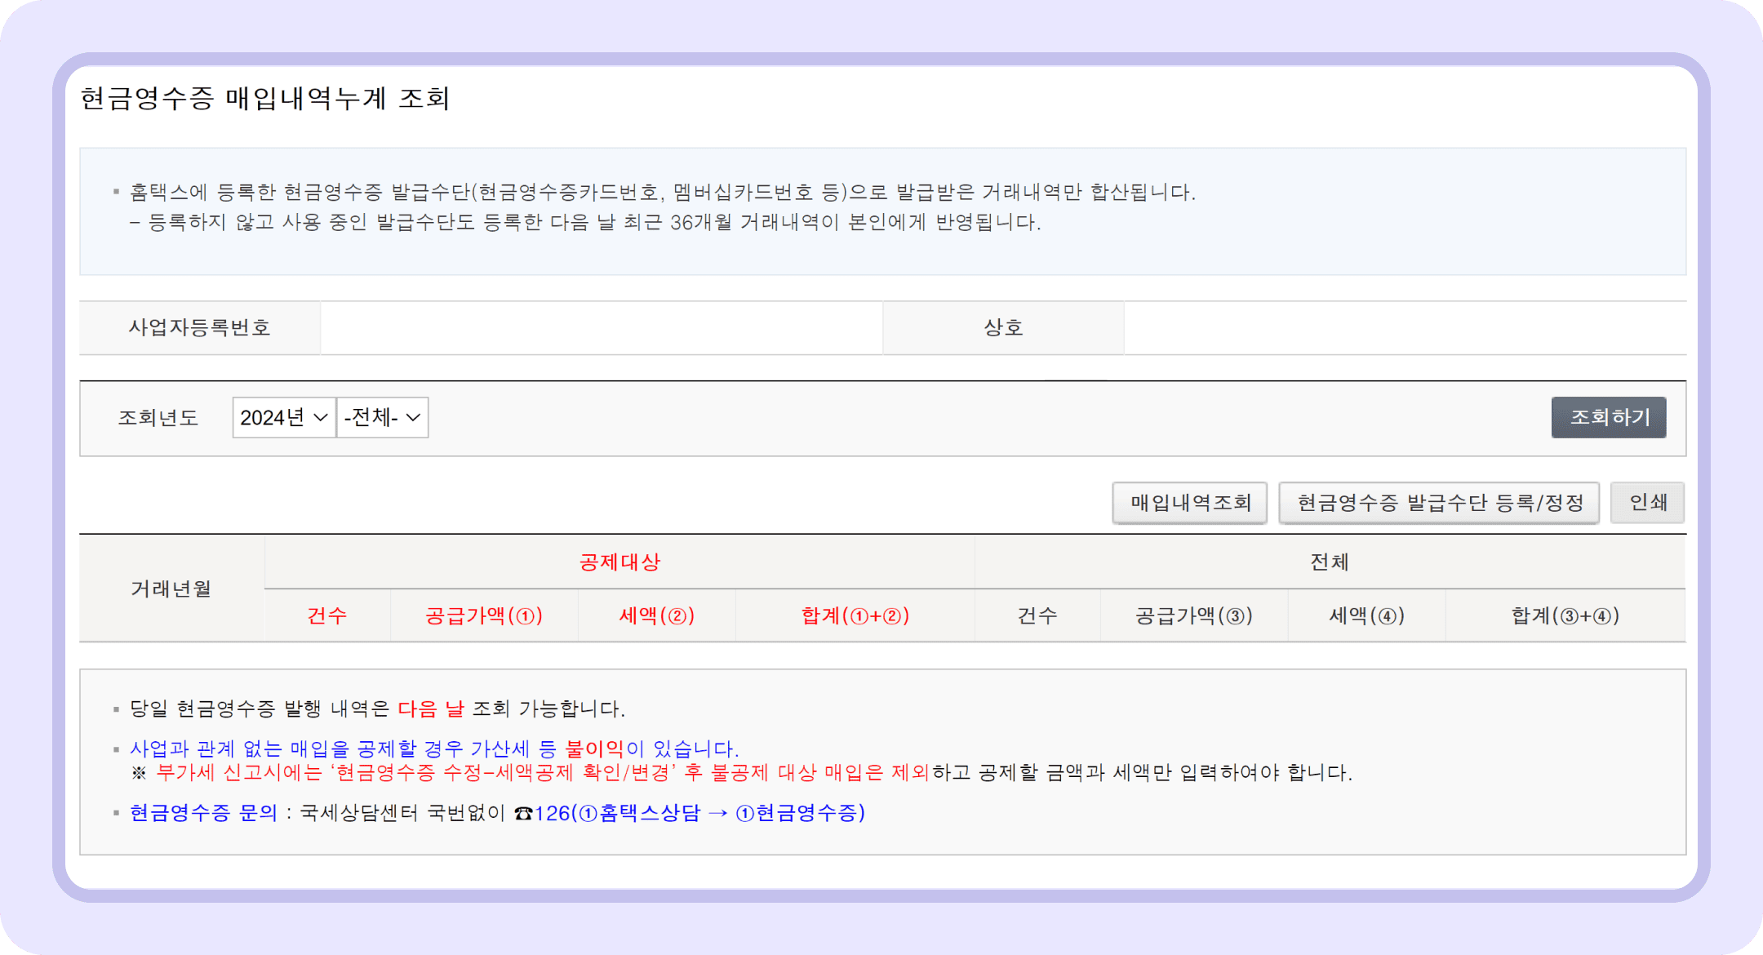This screenshot has height=955, width=1763.
Task: Click the 거래년월 column header
Action: point(171,589)
